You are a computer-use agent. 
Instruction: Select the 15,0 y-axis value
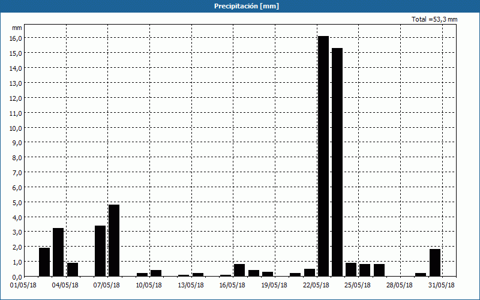tap(16, 53)
